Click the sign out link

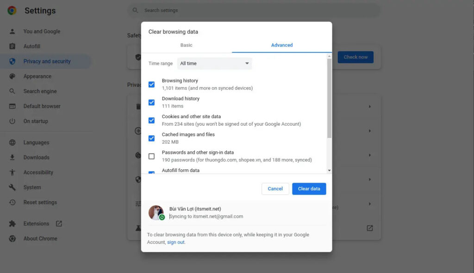[x=176, y=242]
